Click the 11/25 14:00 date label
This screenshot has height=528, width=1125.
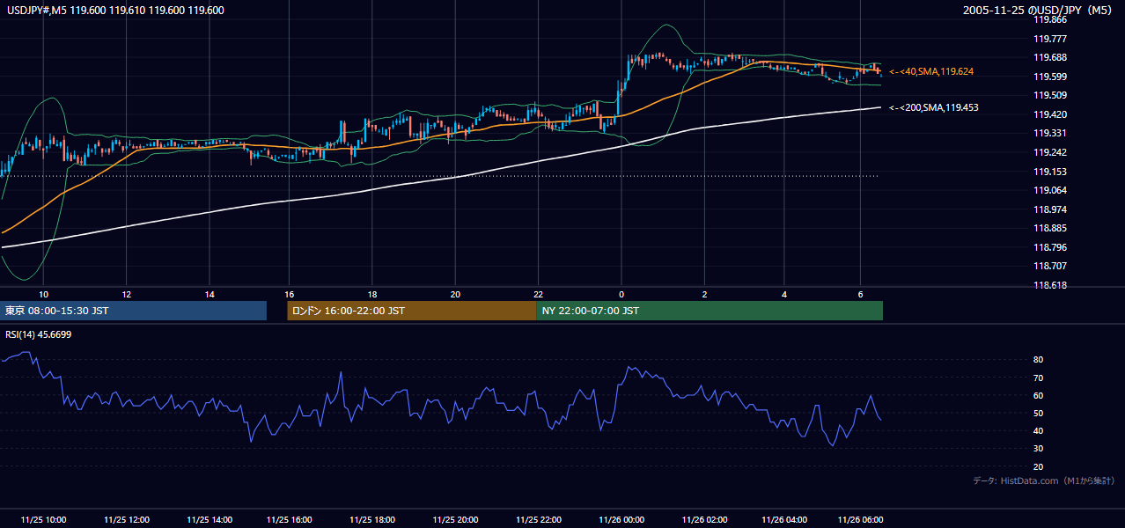coord(210,519)
